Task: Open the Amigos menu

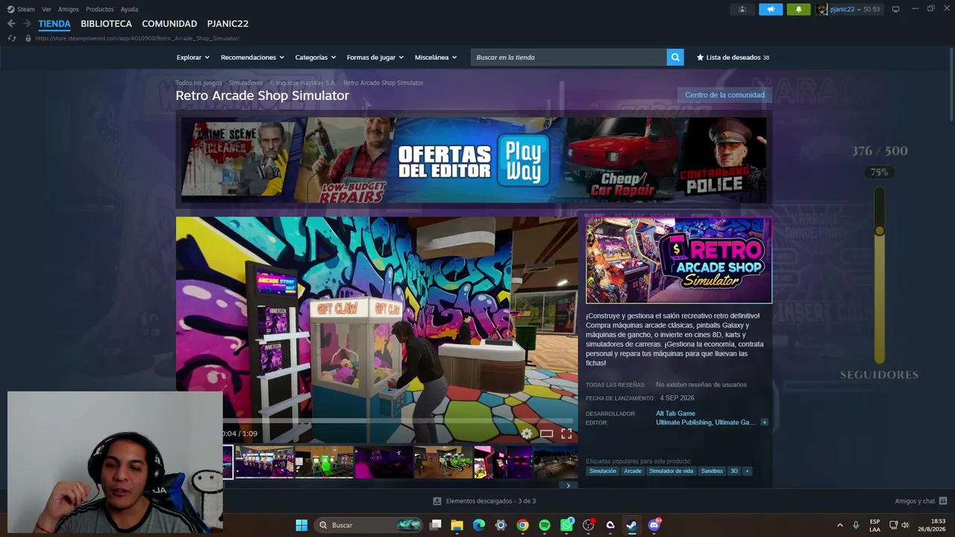Action: click(69, 9)
